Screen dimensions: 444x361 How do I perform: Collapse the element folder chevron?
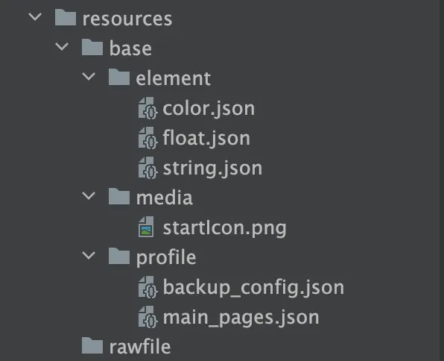coord(89,76)
